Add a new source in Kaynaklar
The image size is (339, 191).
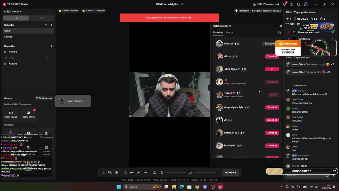[x=52, y=46]
